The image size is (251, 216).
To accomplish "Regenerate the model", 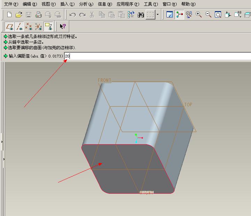I will coord(131,15).
